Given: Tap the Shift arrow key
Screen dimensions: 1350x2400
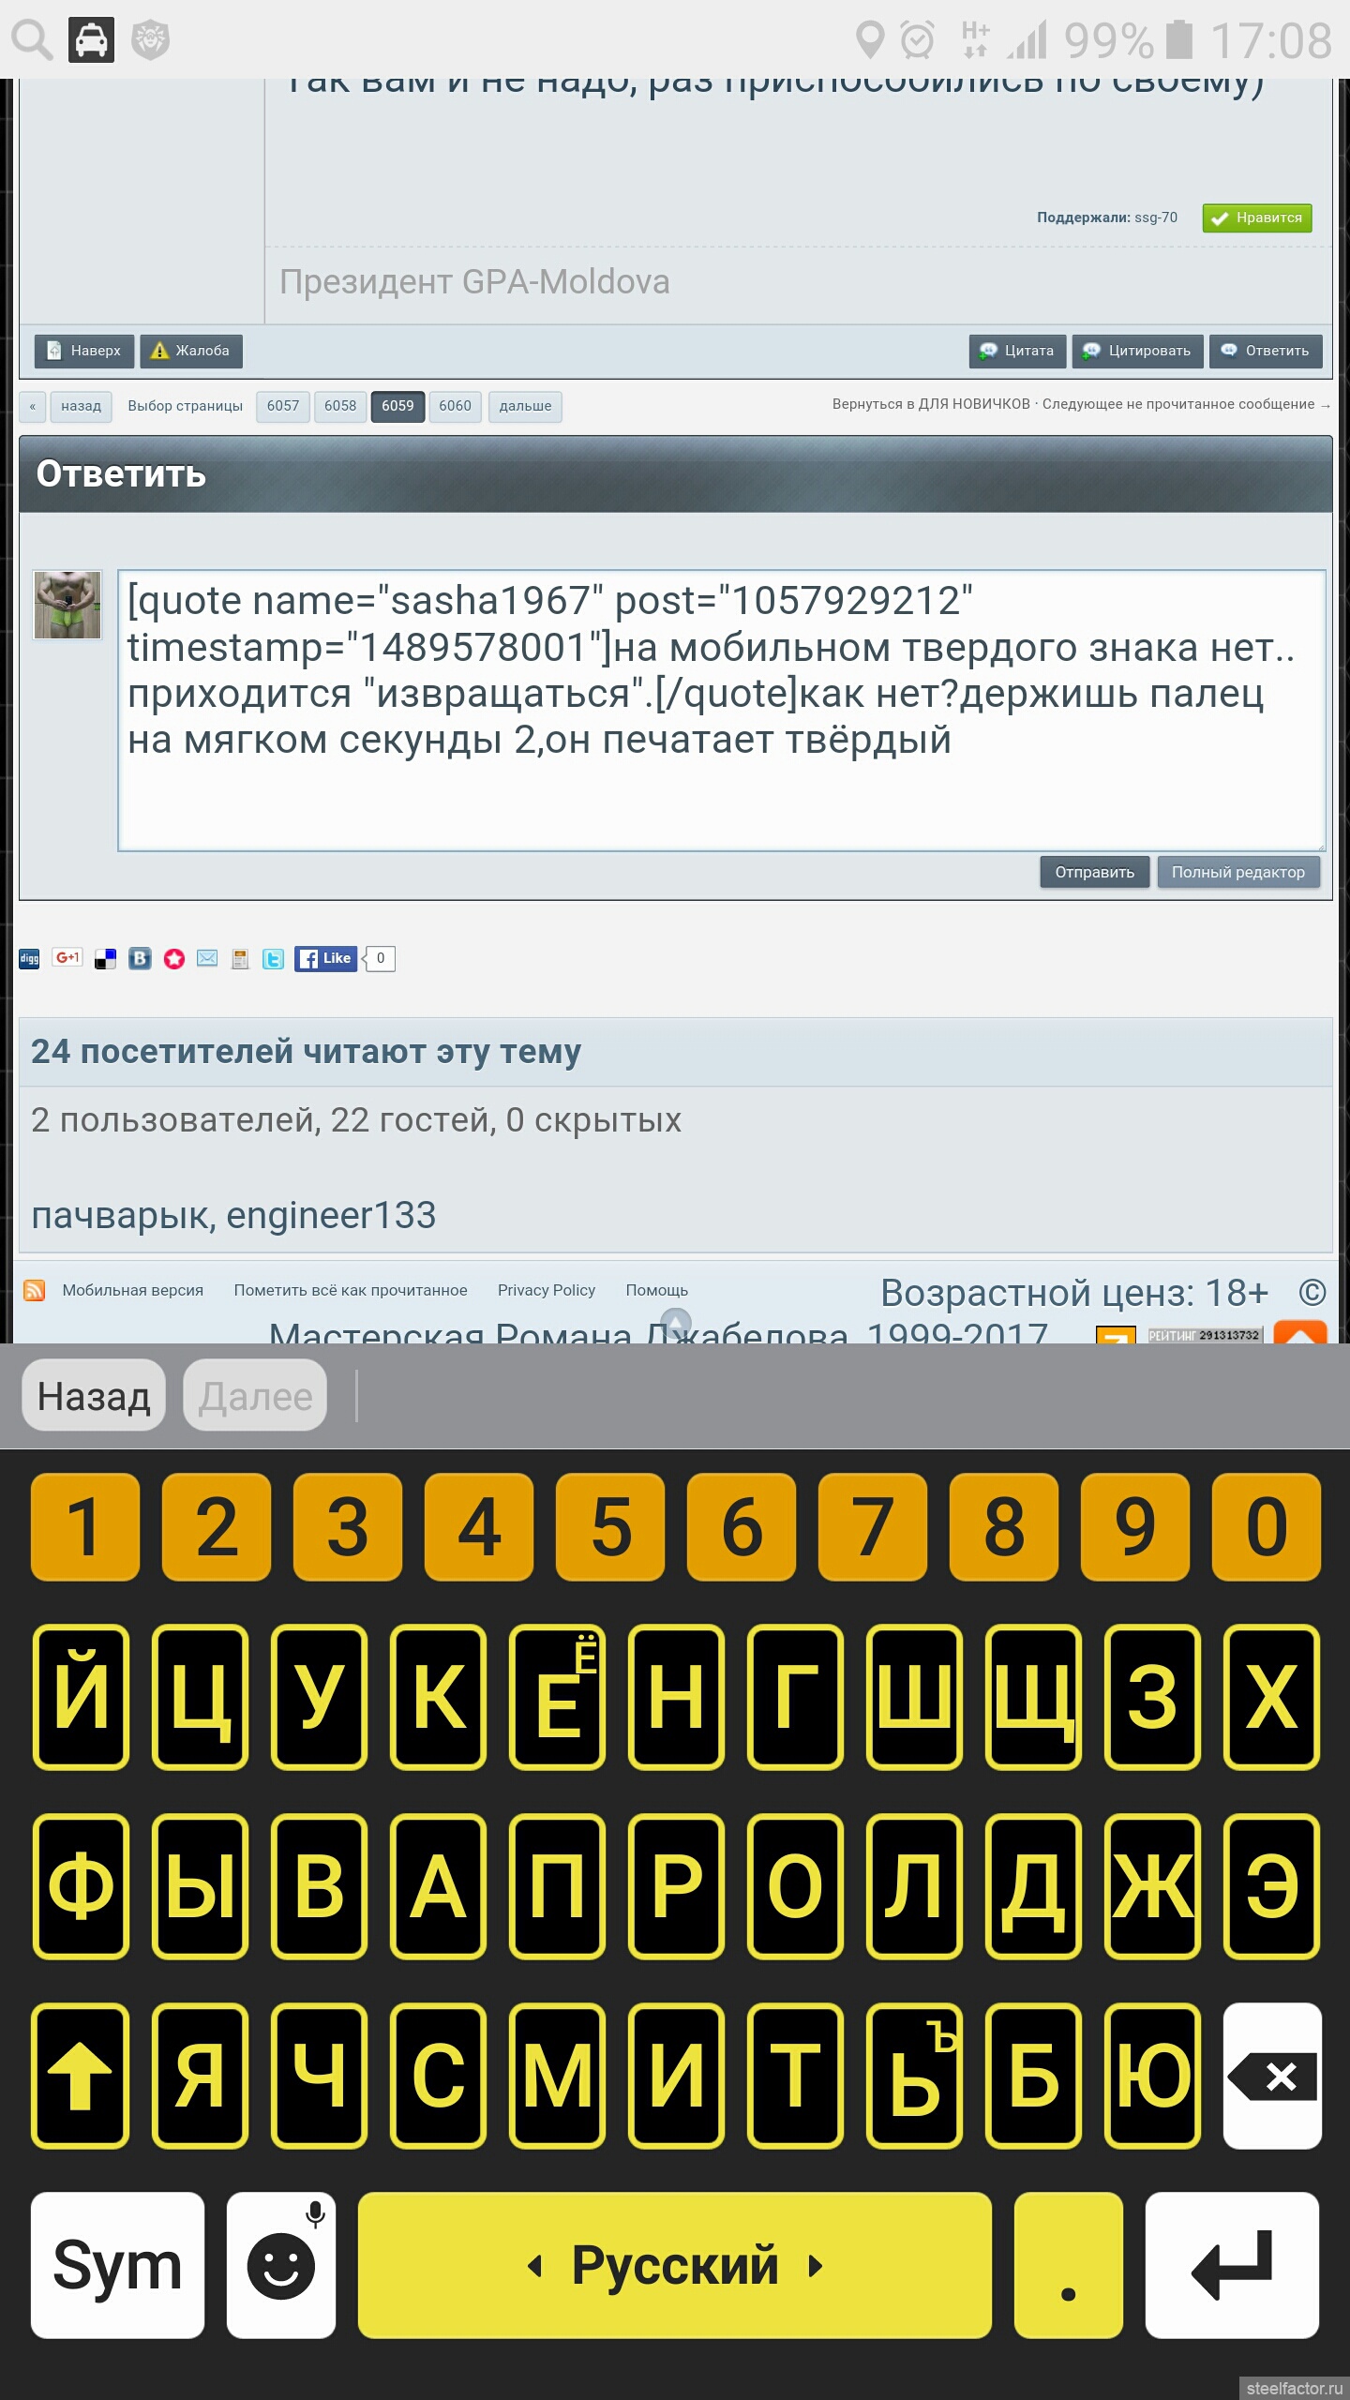Looking at the screenshot, I should [81, 2076].
